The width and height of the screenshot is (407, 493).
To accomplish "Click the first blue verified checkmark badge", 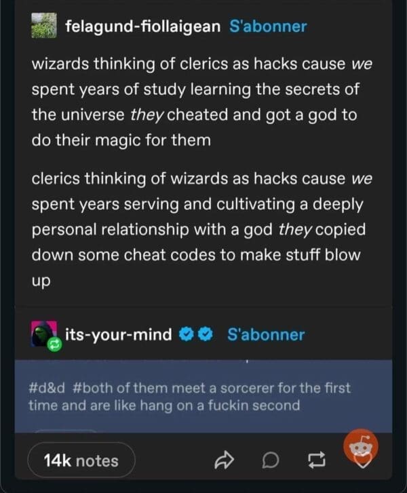I will [x=187, y=335].
